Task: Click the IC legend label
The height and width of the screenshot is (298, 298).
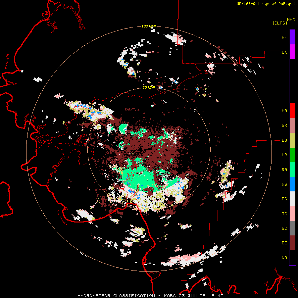Action: (x=284, y=214)
